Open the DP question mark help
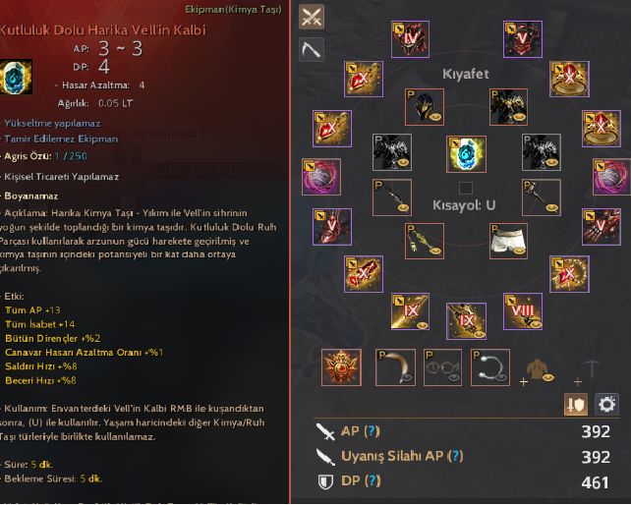Screen dimensions: 631x505 373,480
